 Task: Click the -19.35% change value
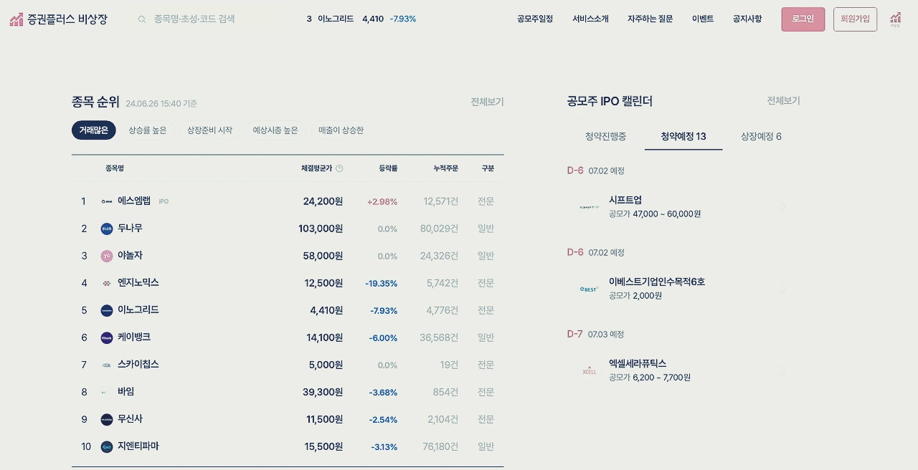tap(381, 284)
